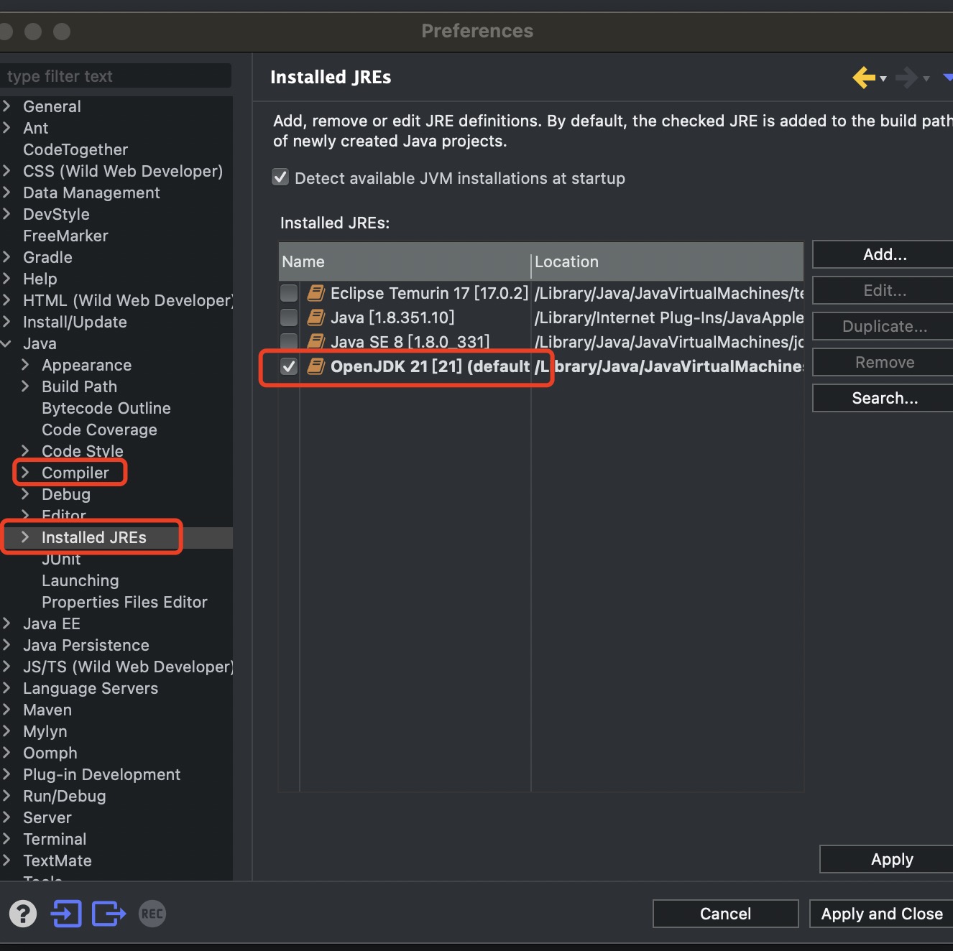953x951 pixels.
Task: Toggle Detect available JVM installations checkbox
Action: click(280, 177)
